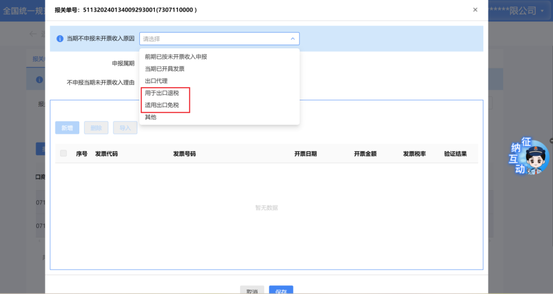The image size is (553, 294).
Task: Click the 申报属期 label
Action: coord(123,64)
